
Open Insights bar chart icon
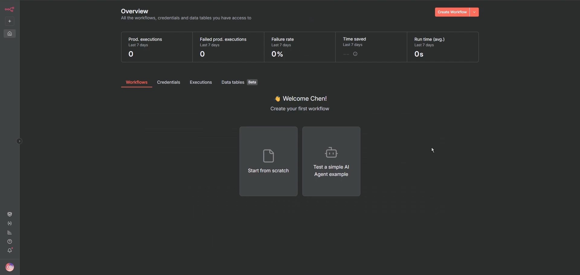pyautogui.click(x=10, y=233)
